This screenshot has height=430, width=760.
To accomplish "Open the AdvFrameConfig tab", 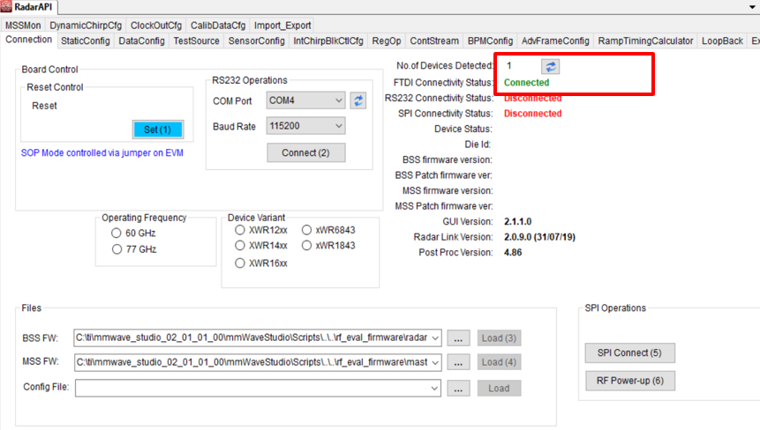I will 555,41.
